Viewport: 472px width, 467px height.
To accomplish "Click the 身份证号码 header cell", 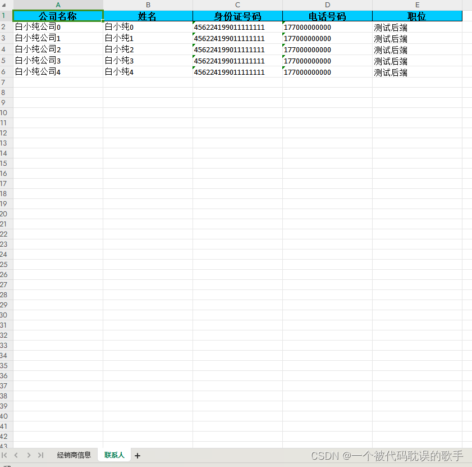I will tap(237, 16).
